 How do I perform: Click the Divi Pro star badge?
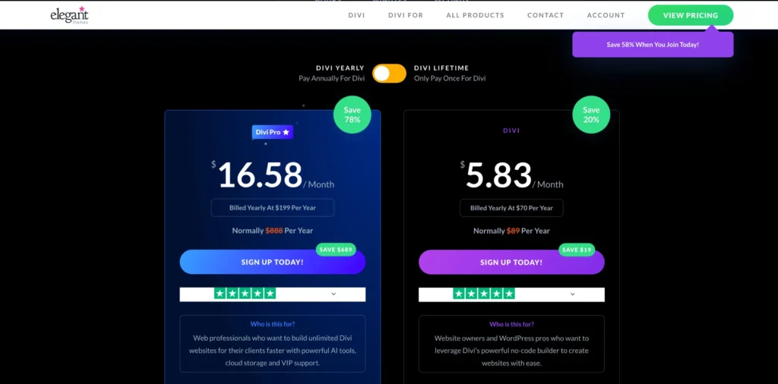(x=273, y=132)
